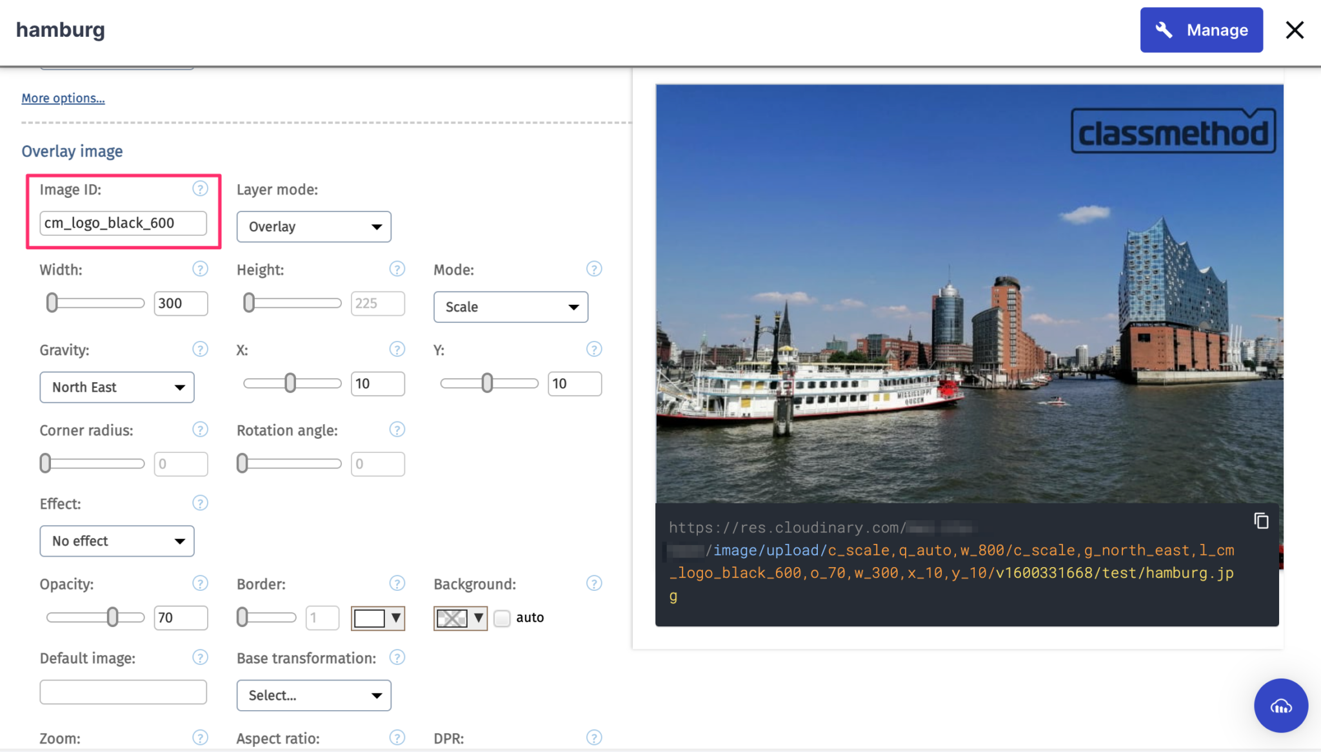Screen dimensions: 1321x752
Task: Open help for Gravity setting
Action: 200,349
